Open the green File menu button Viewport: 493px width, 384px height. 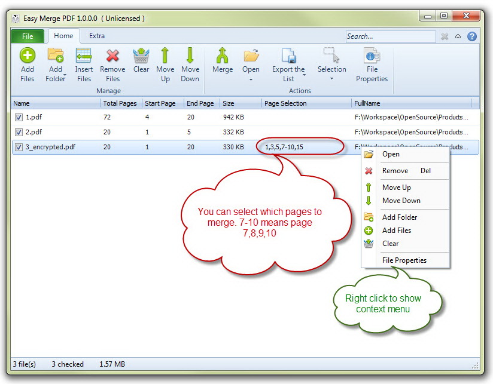tap(28, 36)
